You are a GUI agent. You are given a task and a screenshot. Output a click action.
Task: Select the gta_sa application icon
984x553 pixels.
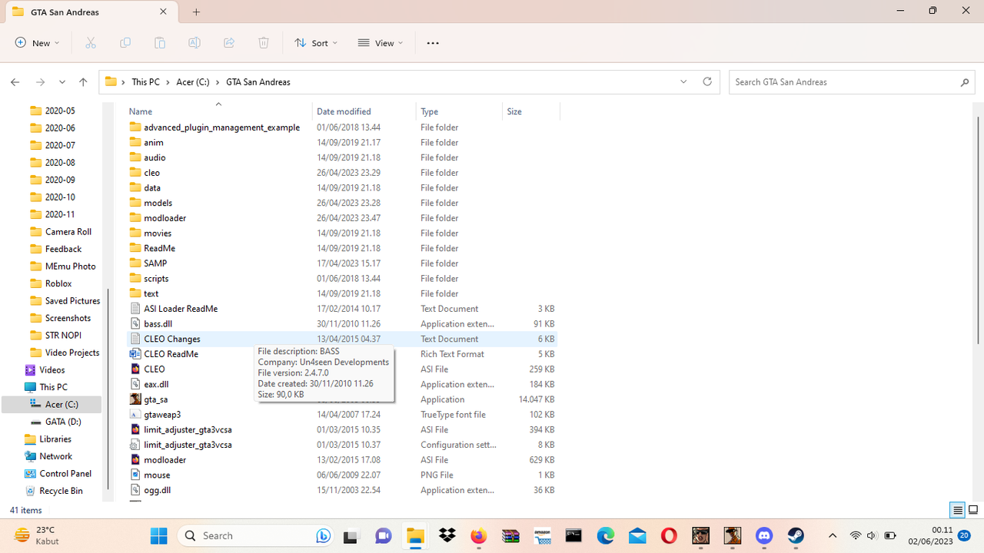tap(135, 399)
